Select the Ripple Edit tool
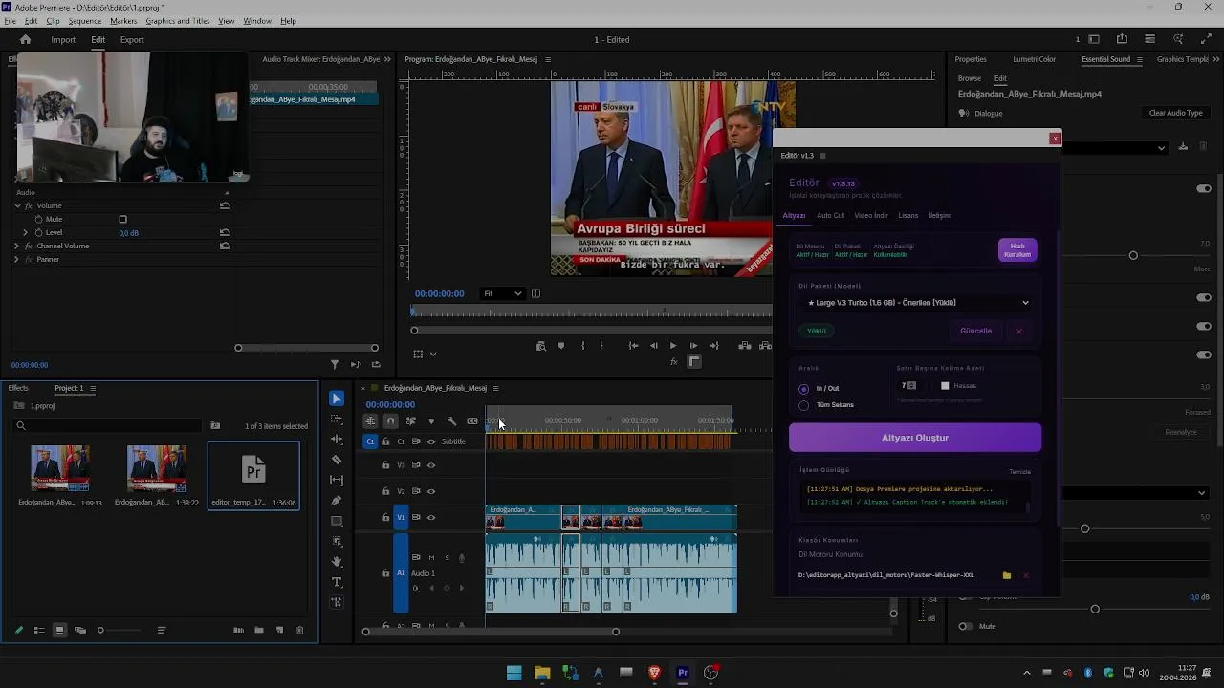1224x688 pixels. (x=337, y=439)
